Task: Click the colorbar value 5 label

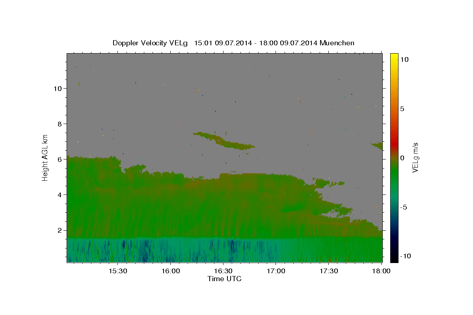Action: [x=402, y=109]
